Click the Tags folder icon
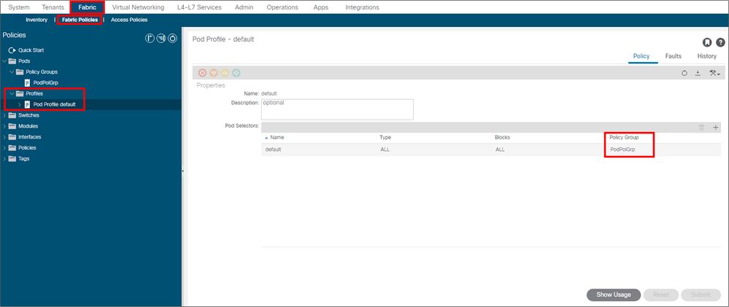The height and width of the screenshot is (307, 729). [x=12, y=158]
